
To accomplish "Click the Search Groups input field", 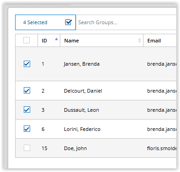I will [127, 22].
